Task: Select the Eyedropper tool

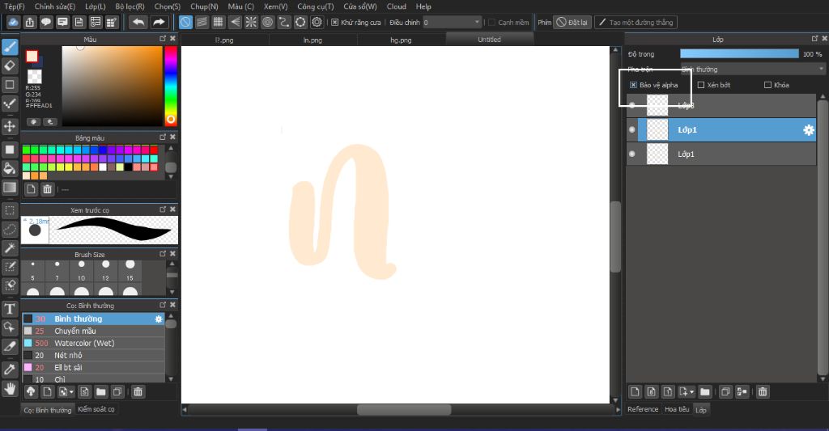Action: pos(10,370)
